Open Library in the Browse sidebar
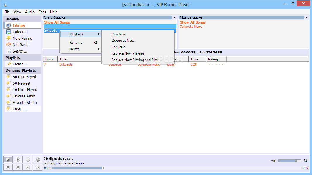The height and width of the screenshot is (175, 312). click(23, 25)
